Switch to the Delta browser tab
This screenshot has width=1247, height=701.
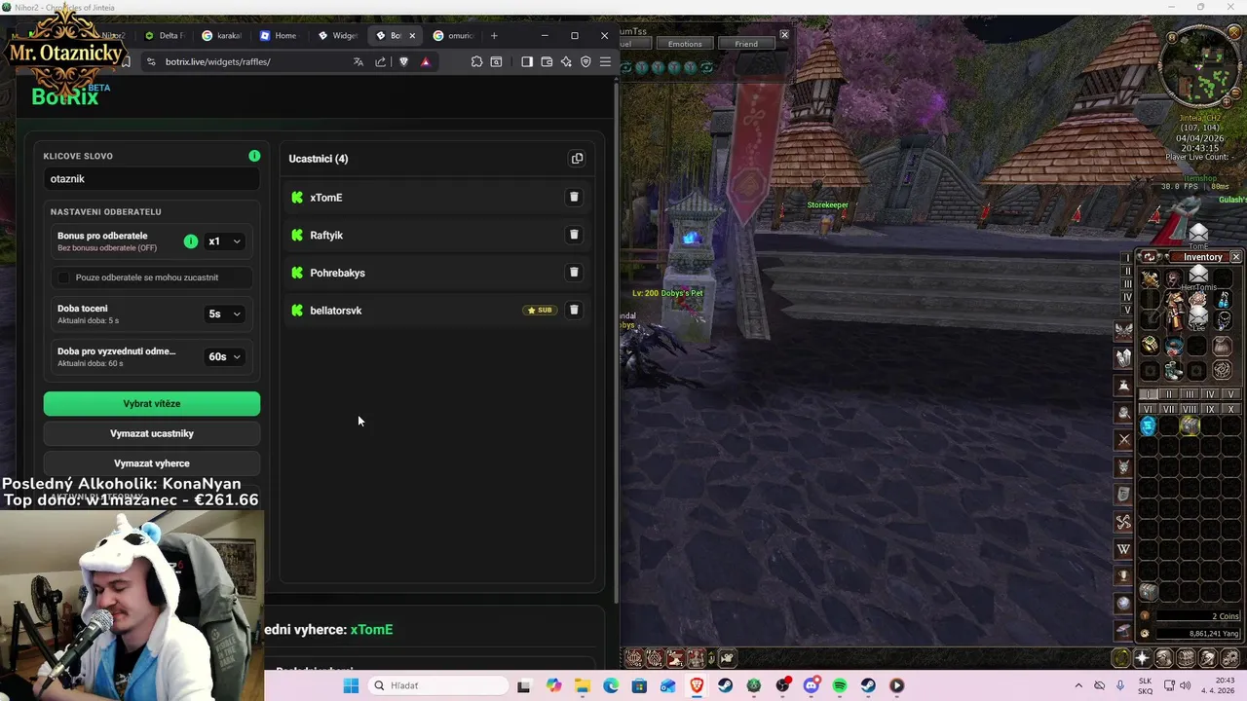click(164, 36)
